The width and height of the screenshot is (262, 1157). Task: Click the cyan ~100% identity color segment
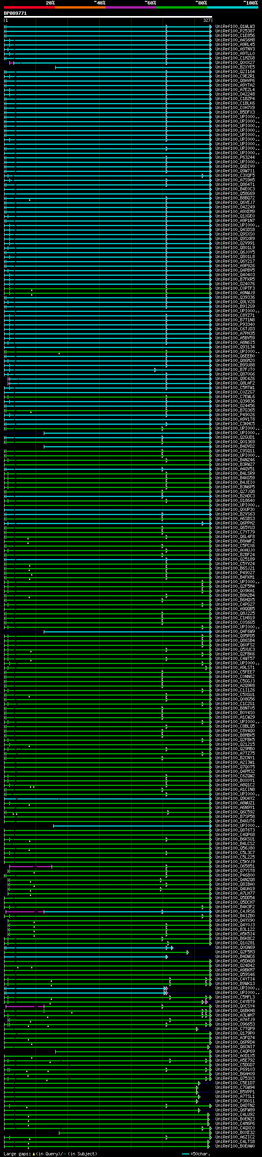pyautogui.click(x=233, y=7)
